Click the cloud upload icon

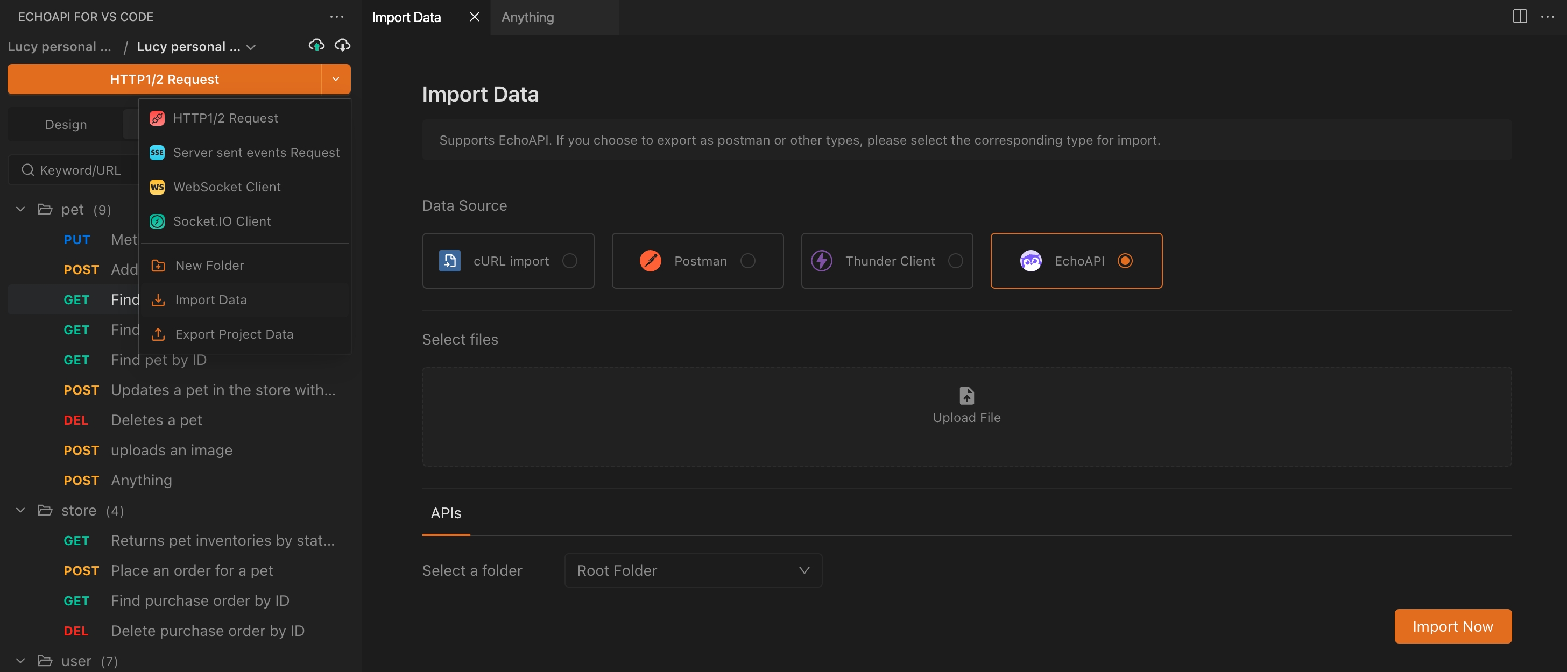click(316, 45)
